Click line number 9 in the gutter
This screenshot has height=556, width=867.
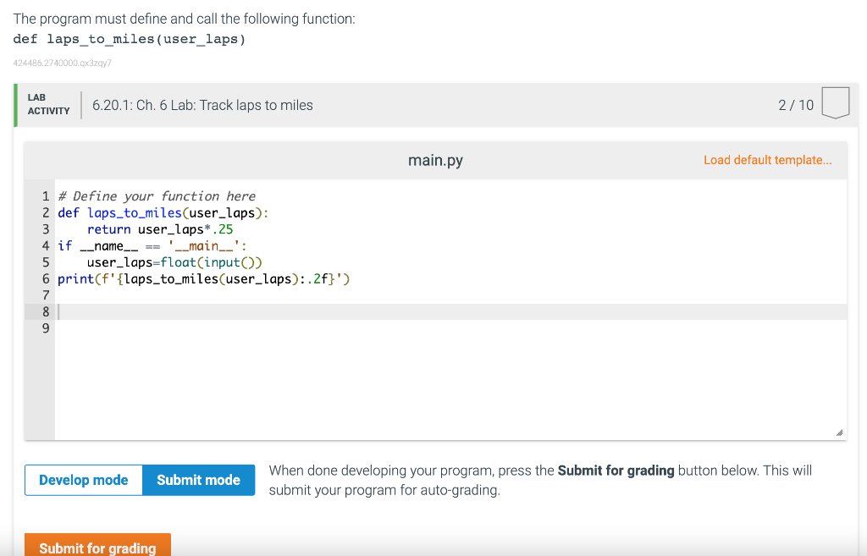pos(46,328)
